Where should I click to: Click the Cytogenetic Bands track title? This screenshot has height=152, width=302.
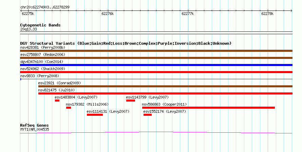pos(40,25)
